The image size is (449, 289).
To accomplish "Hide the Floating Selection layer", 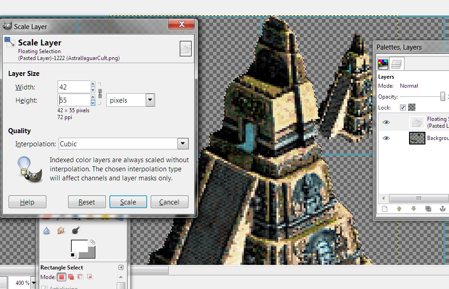I will coord(386,122).
